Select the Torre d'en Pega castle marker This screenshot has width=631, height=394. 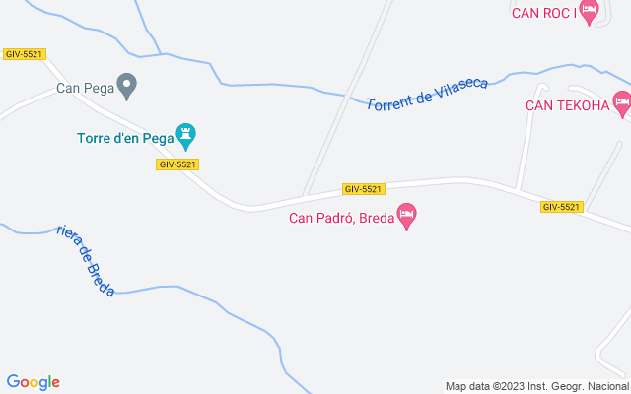click(x=186, y=136)
